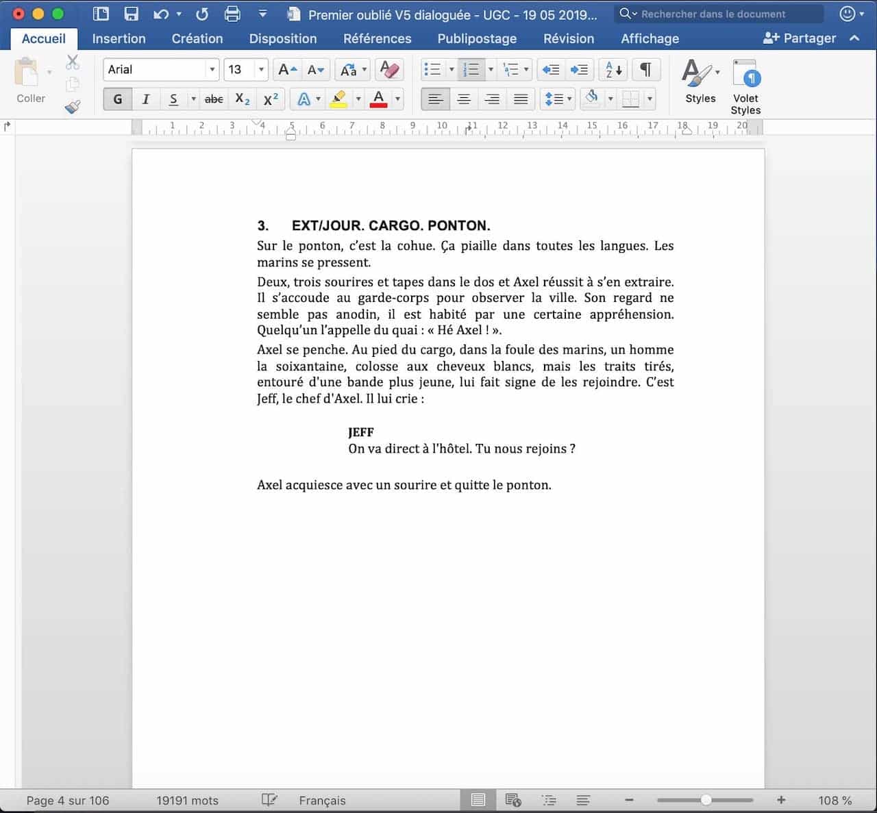Increase indent of the paragraph
877x813 pixels.
point(579,69)
